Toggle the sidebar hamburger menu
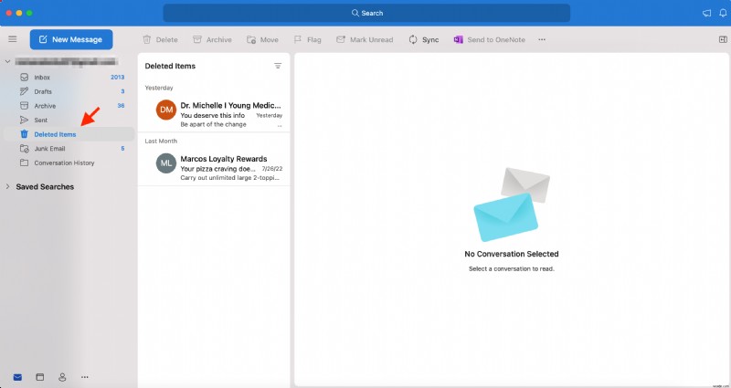The width and height of the screenshot is (731, 388). coord(13,39)
